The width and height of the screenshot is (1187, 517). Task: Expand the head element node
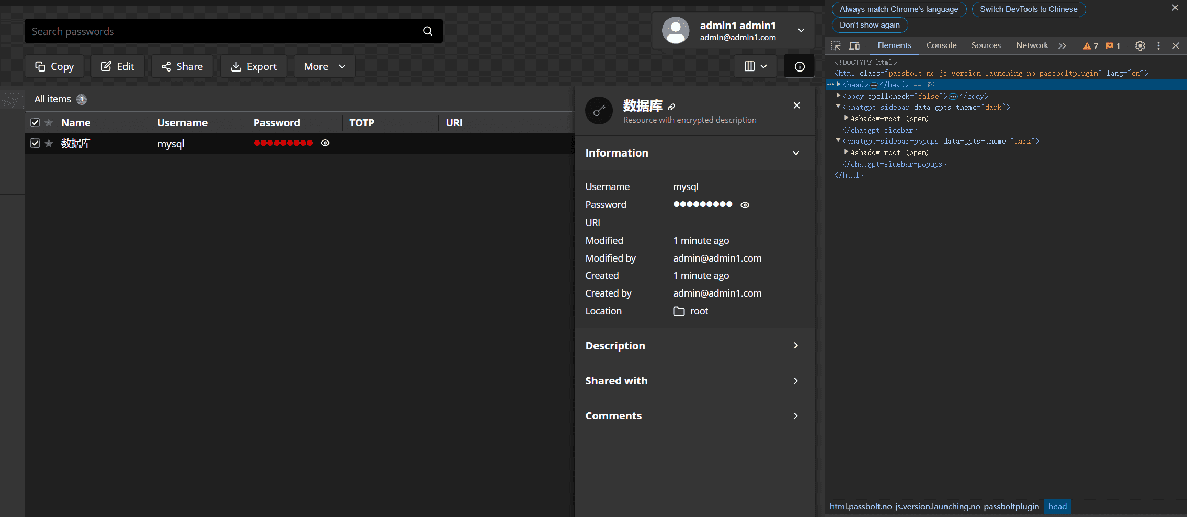pos(839,84)
